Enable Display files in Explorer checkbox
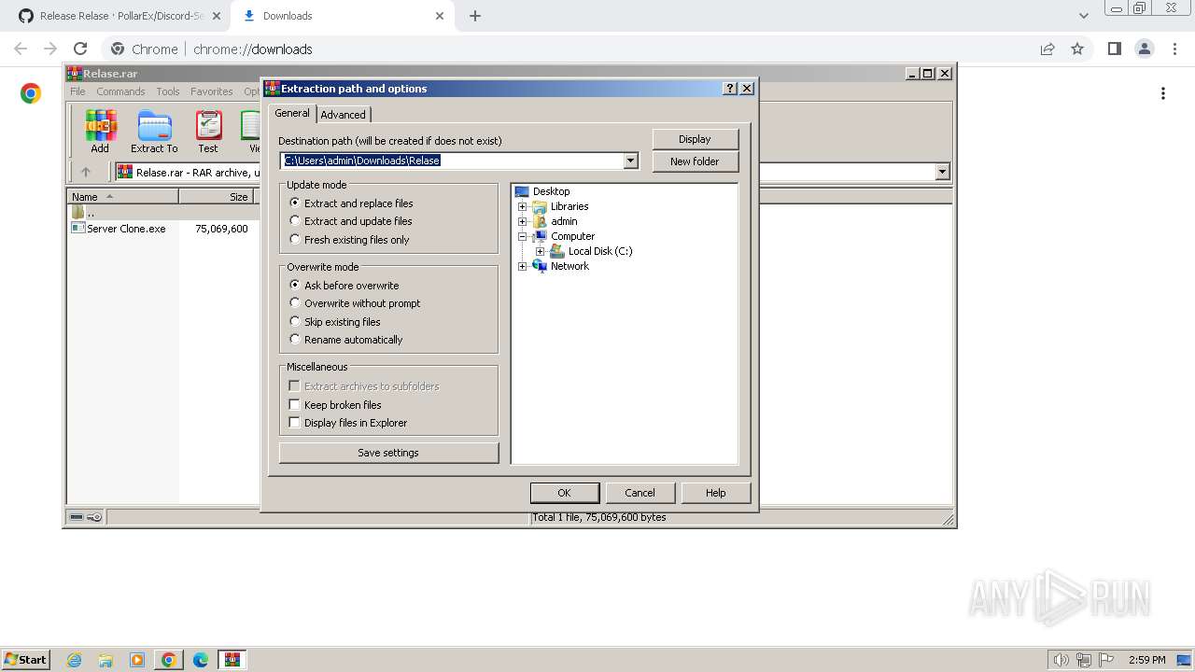 pyautogui.click(x=295, y=423)
